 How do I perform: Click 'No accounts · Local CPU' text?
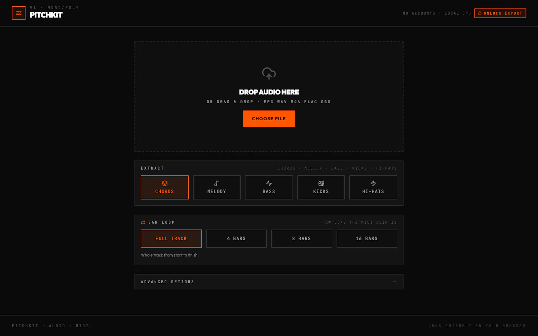(x=437, y=13)
